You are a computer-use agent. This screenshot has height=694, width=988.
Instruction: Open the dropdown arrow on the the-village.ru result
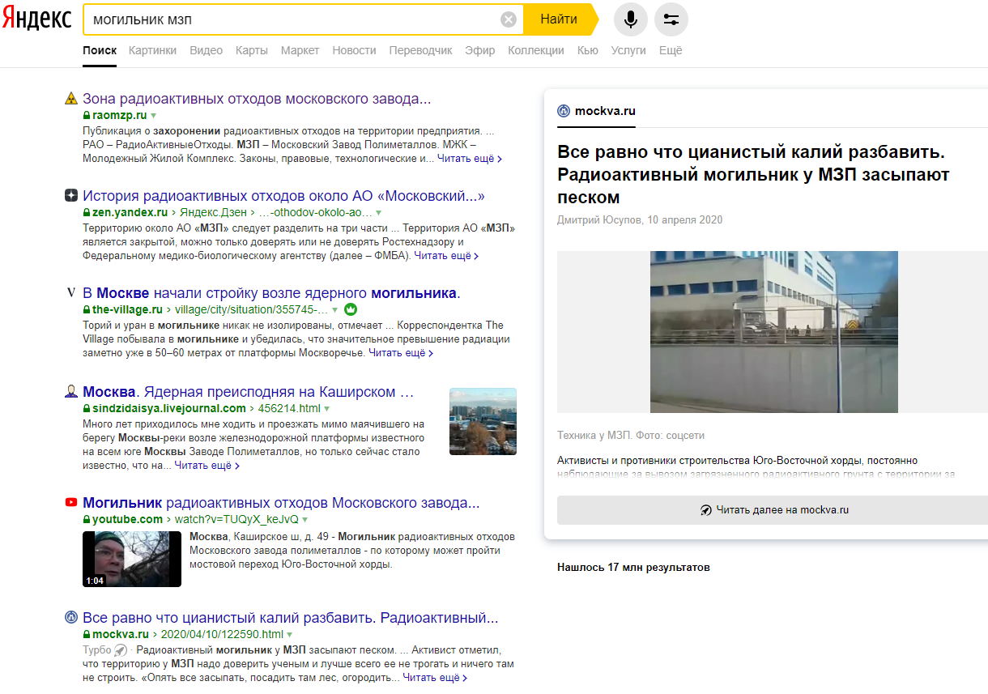336,310
